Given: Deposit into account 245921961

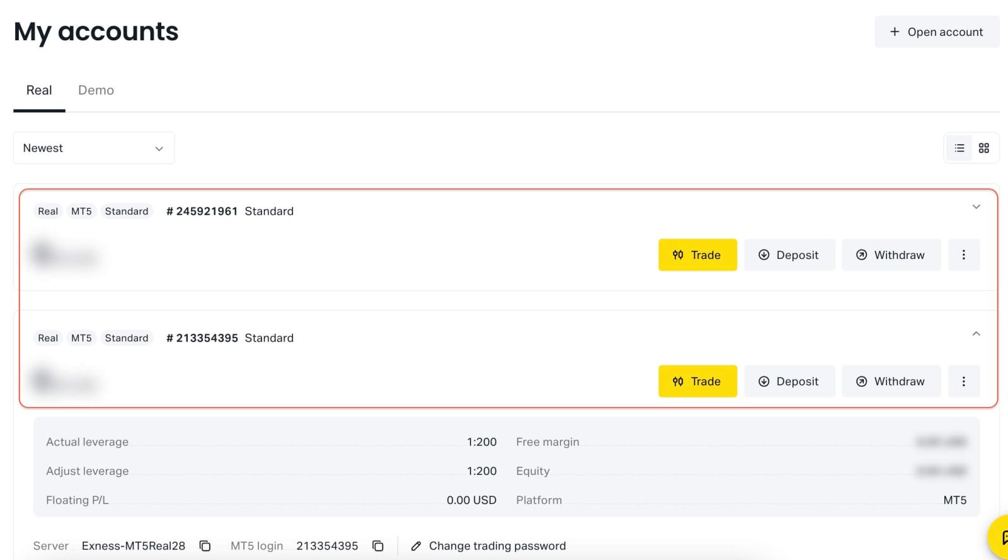Looking at the screenshot, I should (x=789, y=255).
